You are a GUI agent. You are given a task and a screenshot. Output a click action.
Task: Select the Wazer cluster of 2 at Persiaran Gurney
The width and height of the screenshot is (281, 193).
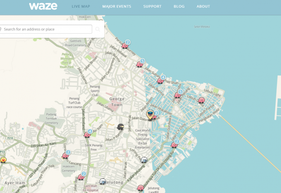coord(125,46)
